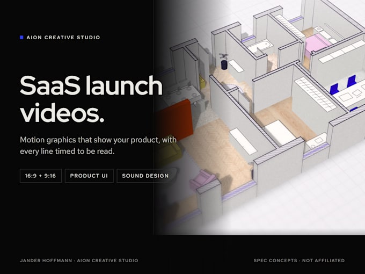Viewport: 365px width, 274px height.
Task: Click the 3D floor plan preview image
Action: [259, 117]
